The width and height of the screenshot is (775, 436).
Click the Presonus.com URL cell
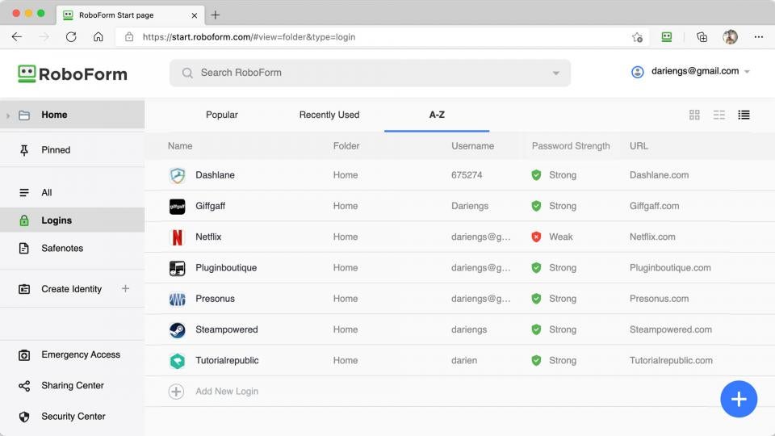(x=659, y=299)
